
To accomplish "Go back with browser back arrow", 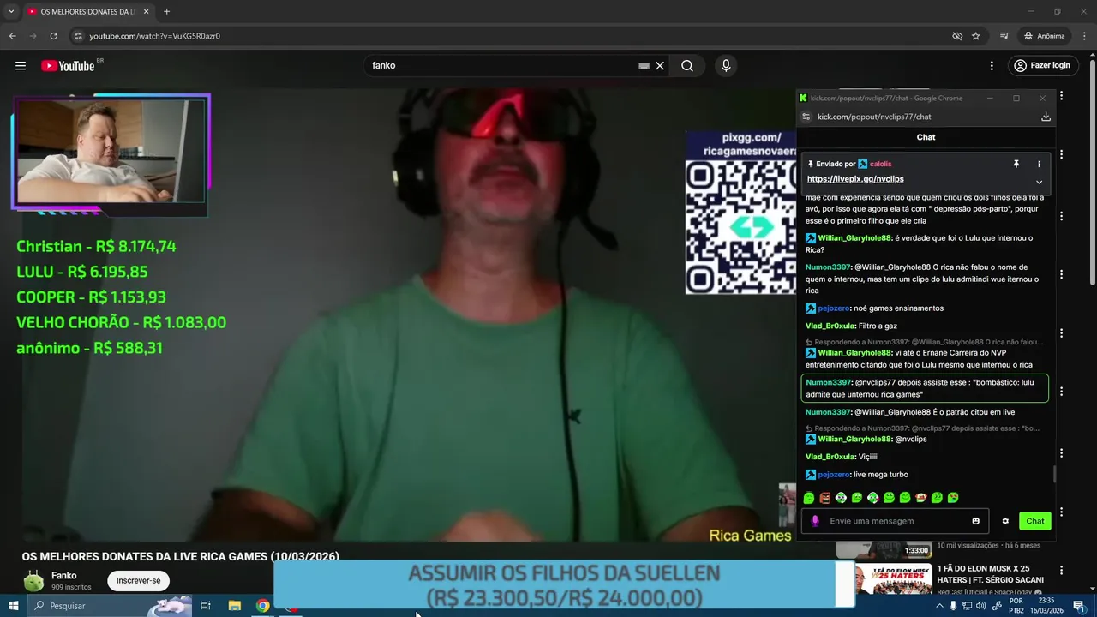I will click(x=13, y=36).
